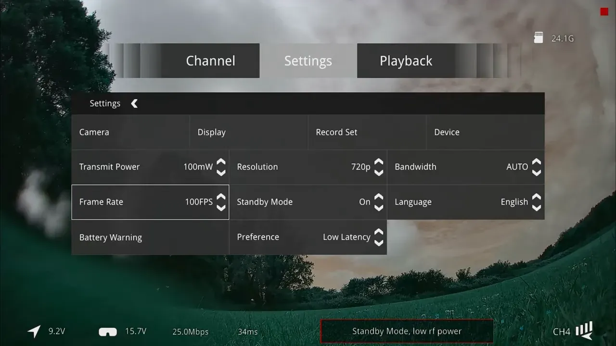Open the Record Set category

click(x=367, y=132)
